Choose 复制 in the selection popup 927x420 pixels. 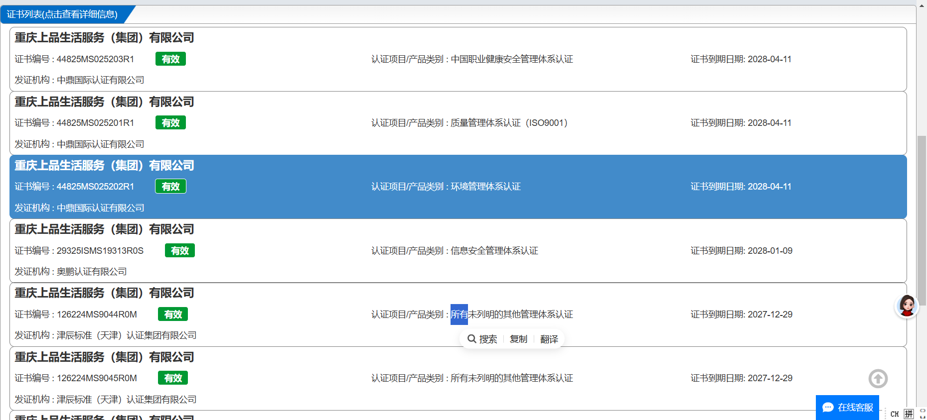click(518, 339)
